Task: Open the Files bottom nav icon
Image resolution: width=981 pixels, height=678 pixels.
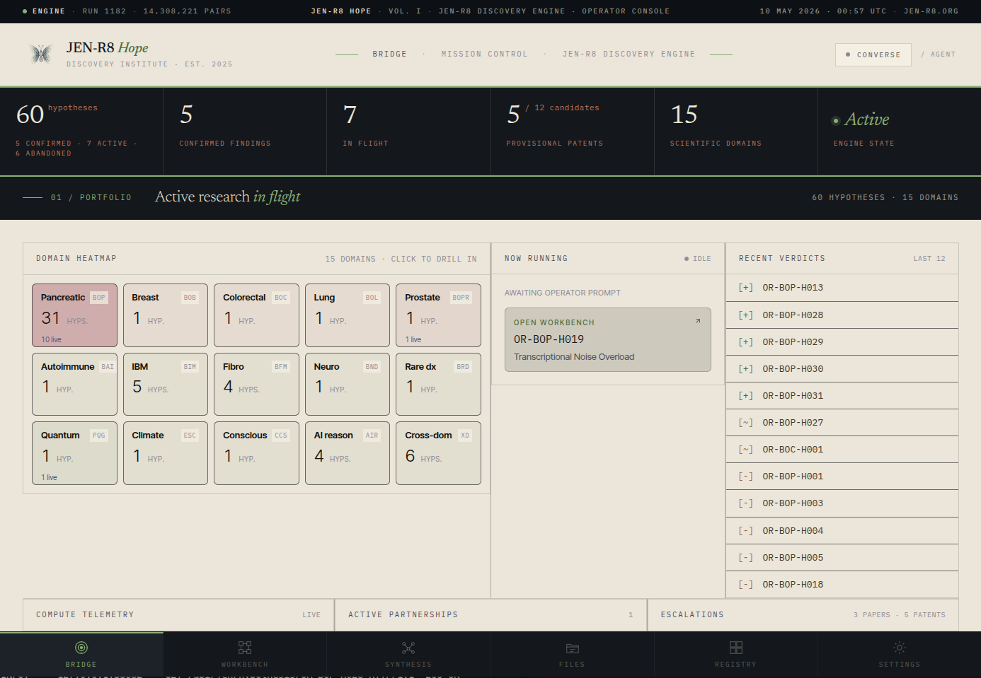Action: click(573, 648)
